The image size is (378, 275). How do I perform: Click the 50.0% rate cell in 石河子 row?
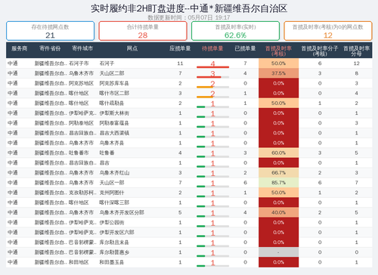pos(278,63)
